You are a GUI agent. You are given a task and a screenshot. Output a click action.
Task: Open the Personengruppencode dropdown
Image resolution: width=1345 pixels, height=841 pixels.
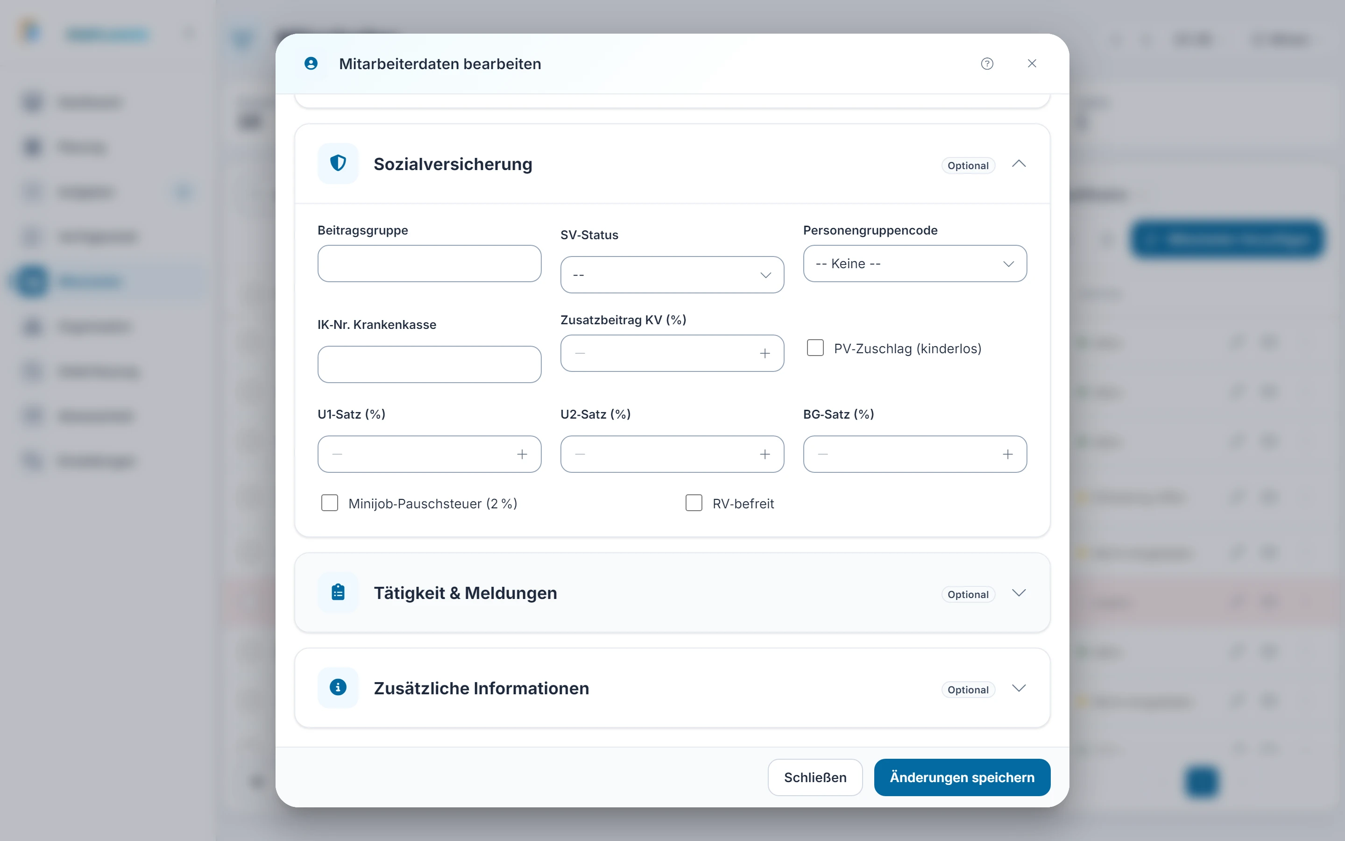tap(915, 264)
